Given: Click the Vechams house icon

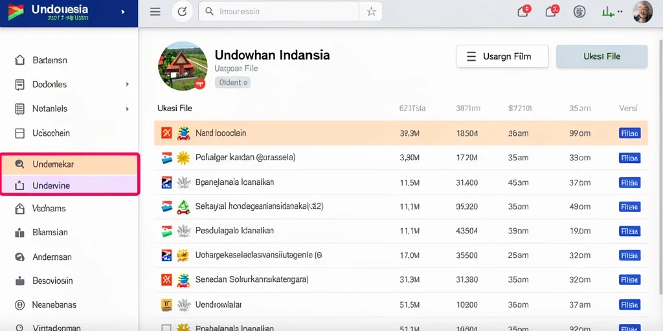Looking at the screenshot, I should click(x=19, y=209).
